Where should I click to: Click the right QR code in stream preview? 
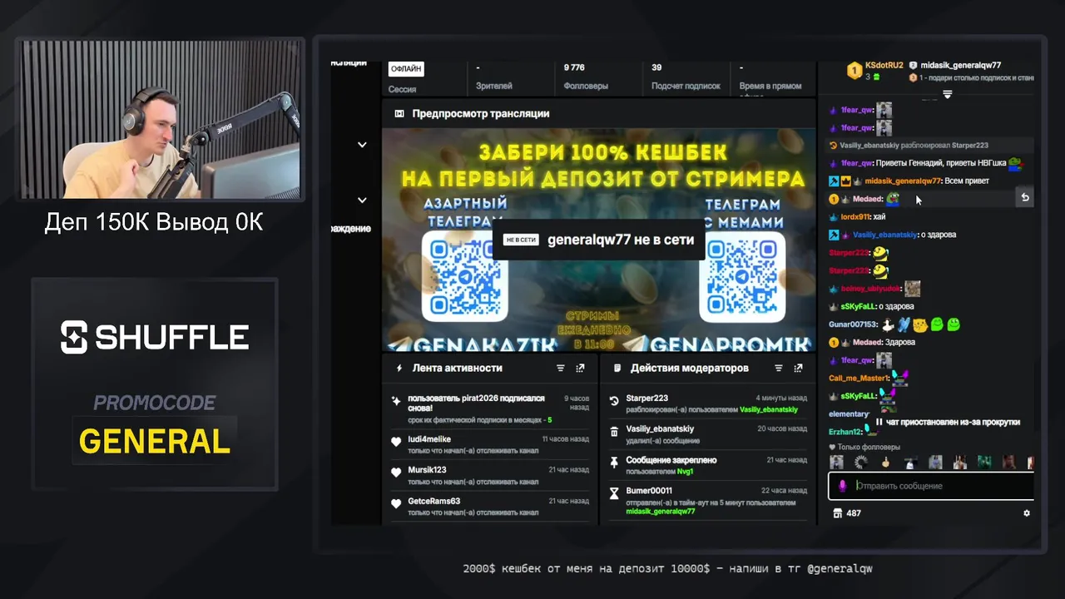742,276
